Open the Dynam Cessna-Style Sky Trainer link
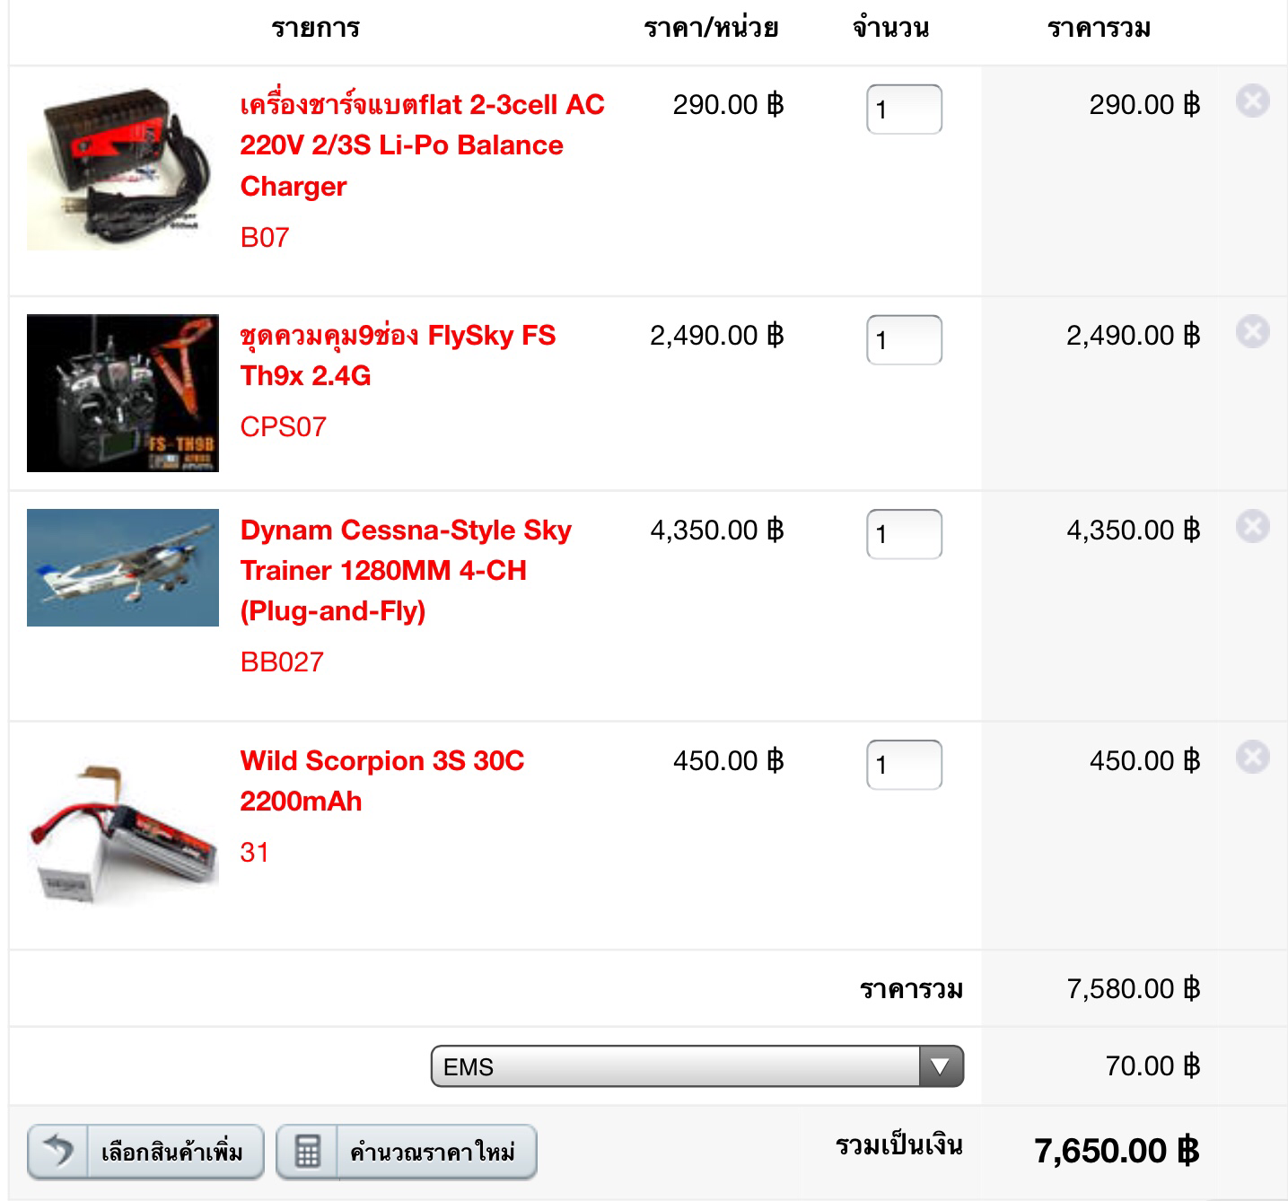This screenshot has height=1201, width=1288. [406, 571]
